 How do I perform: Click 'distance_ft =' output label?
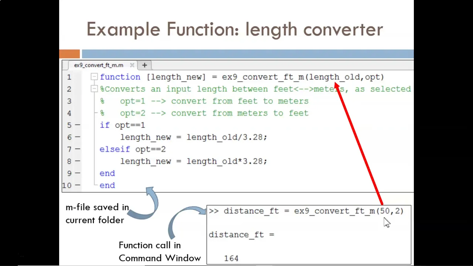[x=242, y=235]
